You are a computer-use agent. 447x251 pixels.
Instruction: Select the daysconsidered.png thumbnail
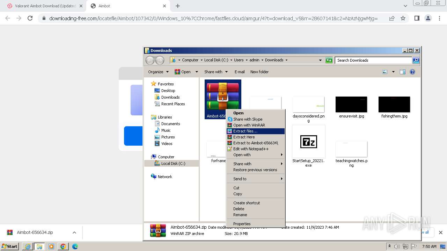pyautogui.click(x=308, y=105)
